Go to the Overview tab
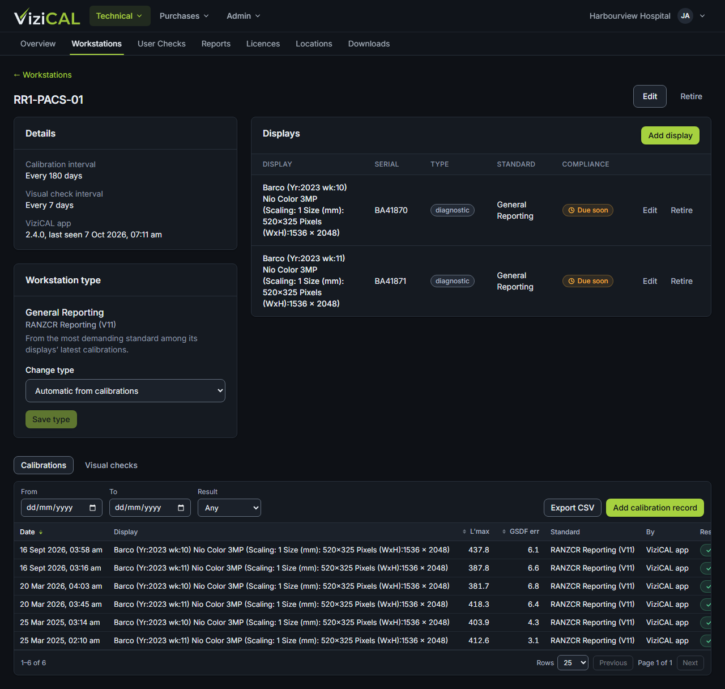Screen dimensions: 725x689 point(38,44)
